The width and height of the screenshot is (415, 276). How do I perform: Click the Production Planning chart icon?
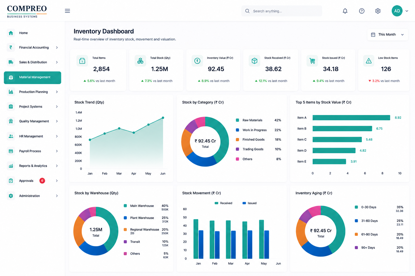[11, 92]
